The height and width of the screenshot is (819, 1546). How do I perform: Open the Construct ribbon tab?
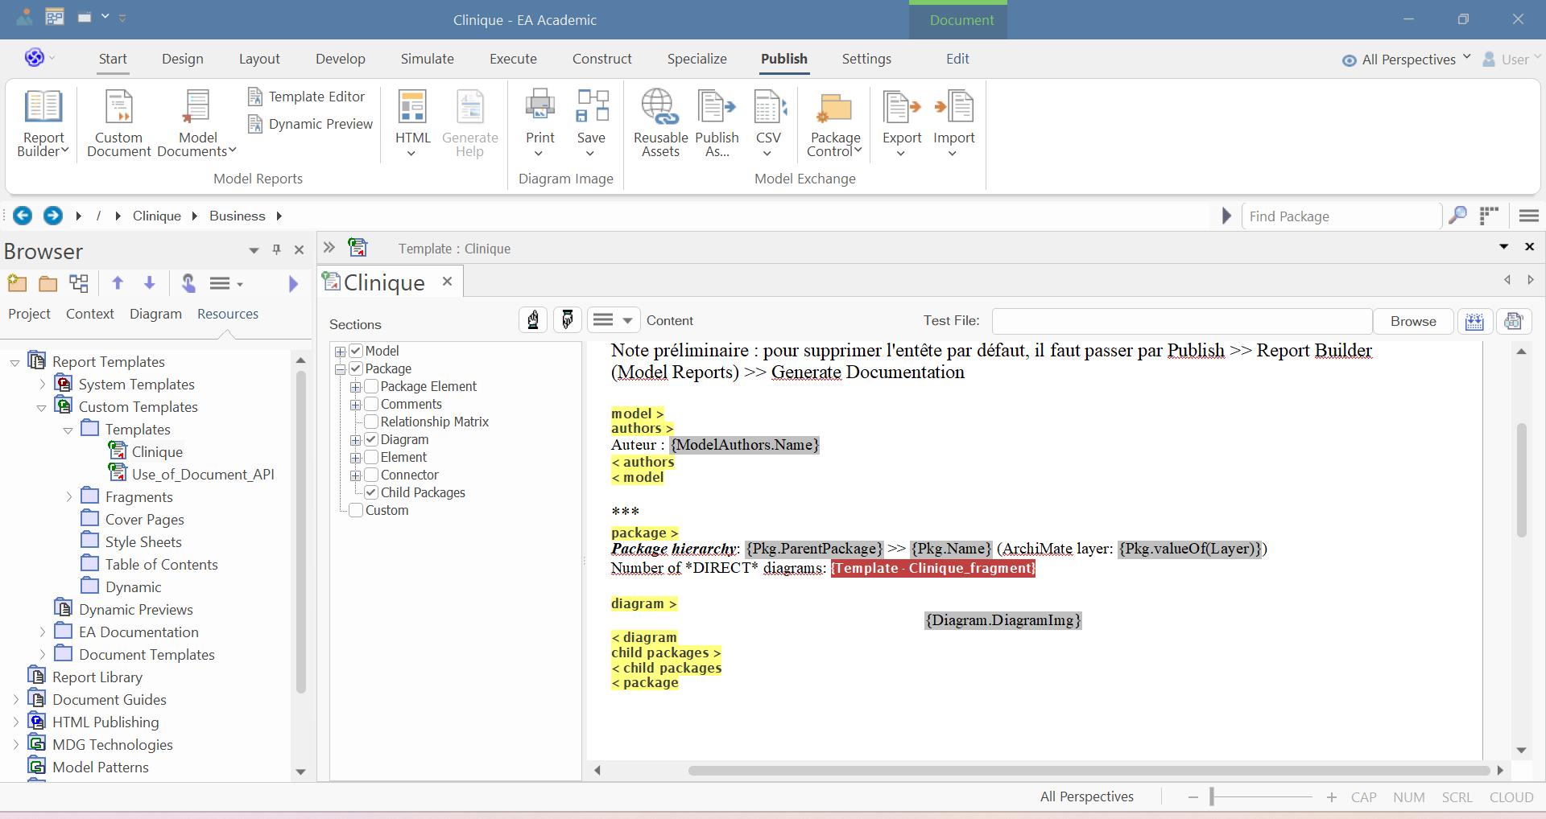click(x=602, y=59)
